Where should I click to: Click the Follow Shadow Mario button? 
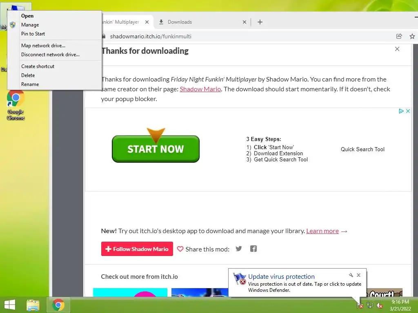pyautogui.click(x=137, y=249)
